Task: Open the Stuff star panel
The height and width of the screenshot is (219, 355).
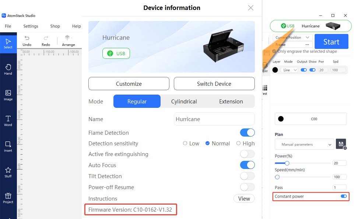Action: 8,172
